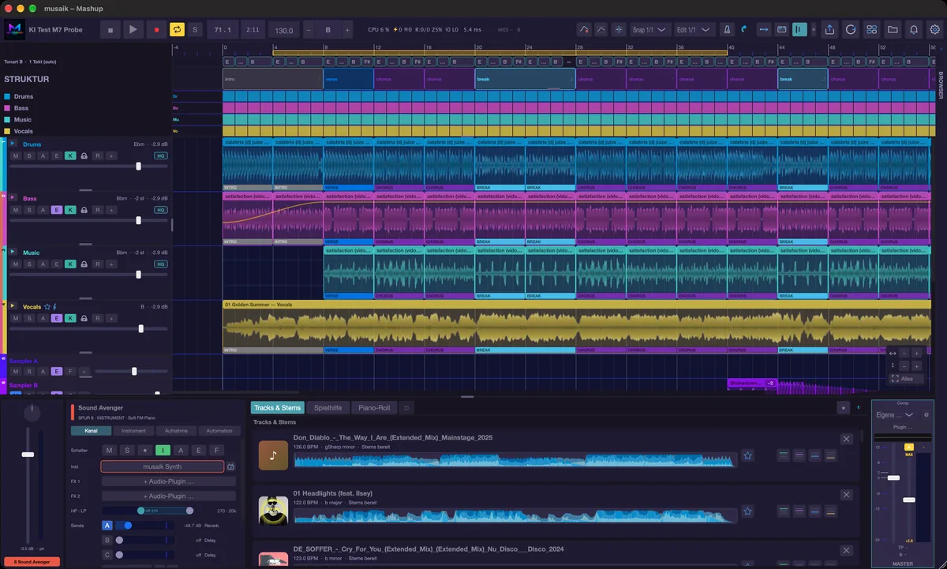Click the 130.0 tempo field
The width and height of the screenshot is (947, 569).
coord(283,31)
